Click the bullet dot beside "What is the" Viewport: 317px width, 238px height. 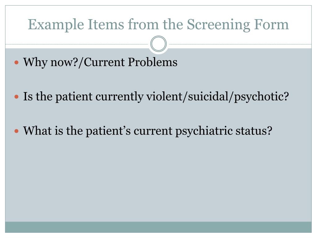coord(17,131)
